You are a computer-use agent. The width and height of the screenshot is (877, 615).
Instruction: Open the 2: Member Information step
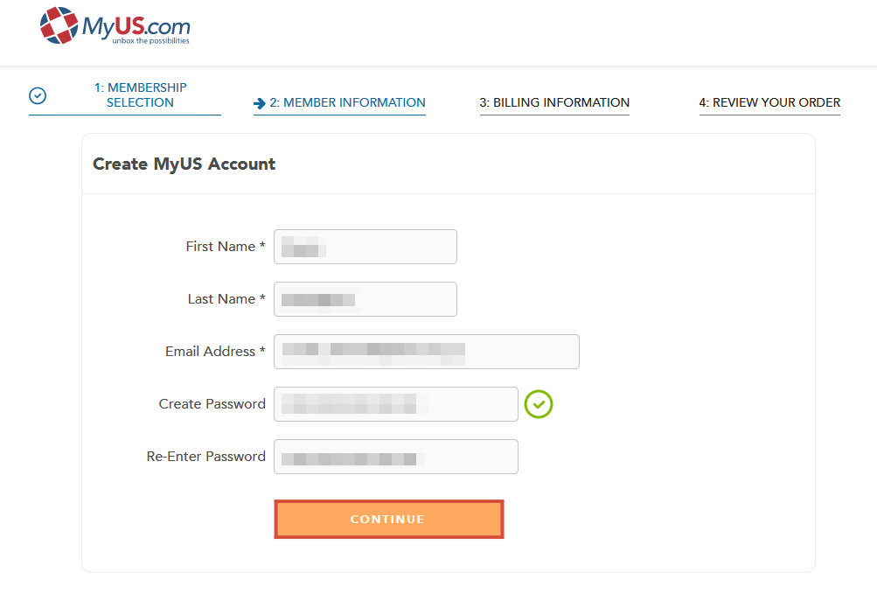click(347, 102)
